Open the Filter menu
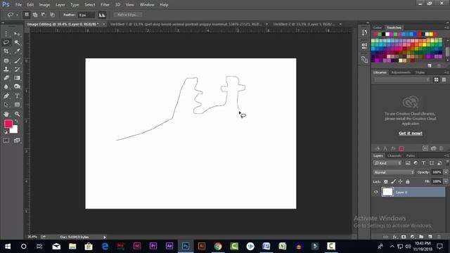This screenshot has width=450, height=253. pos(105,5)
